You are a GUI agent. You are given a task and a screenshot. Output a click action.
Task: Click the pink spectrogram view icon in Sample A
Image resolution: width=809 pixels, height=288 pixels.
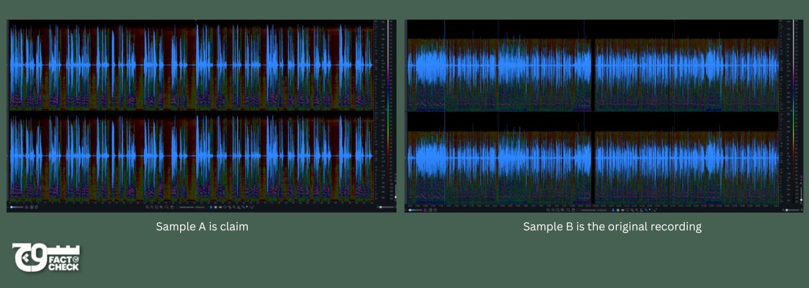26,207
